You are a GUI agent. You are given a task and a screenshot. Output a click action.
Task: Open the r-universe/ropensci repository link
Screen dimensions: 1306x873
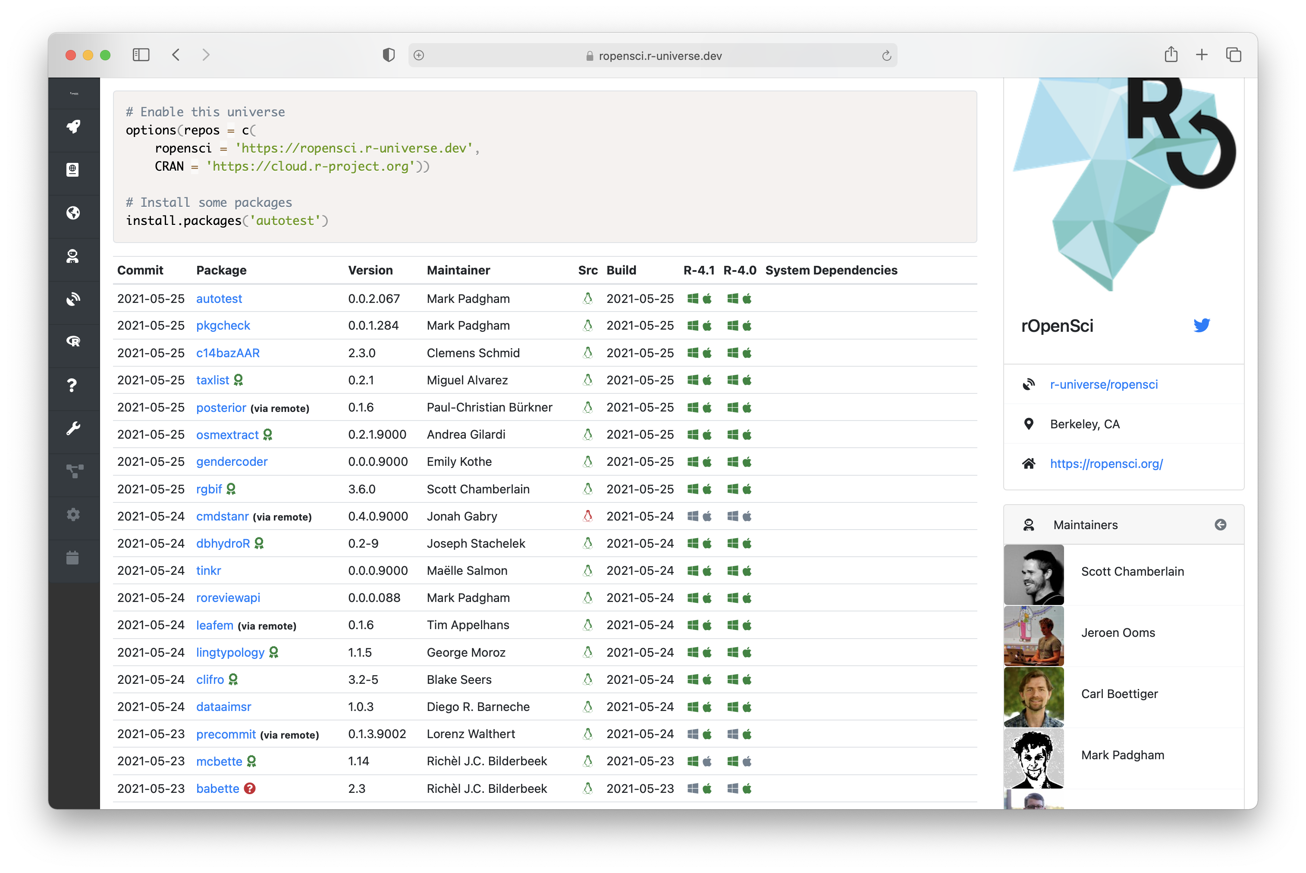(x=1103, y=384)
